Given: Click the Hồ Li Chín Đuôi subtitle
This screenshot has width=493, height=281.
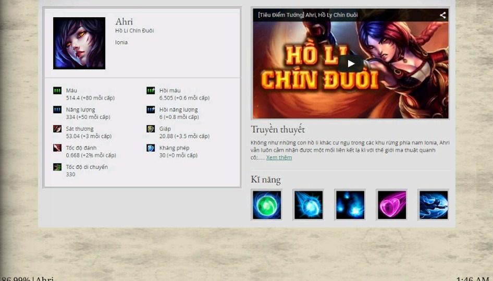Looking at the screenshot, I should [134, 31].
